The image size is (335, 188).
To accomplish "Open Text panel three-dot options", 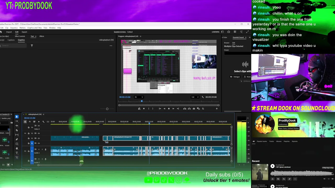I will pos(111,46).
